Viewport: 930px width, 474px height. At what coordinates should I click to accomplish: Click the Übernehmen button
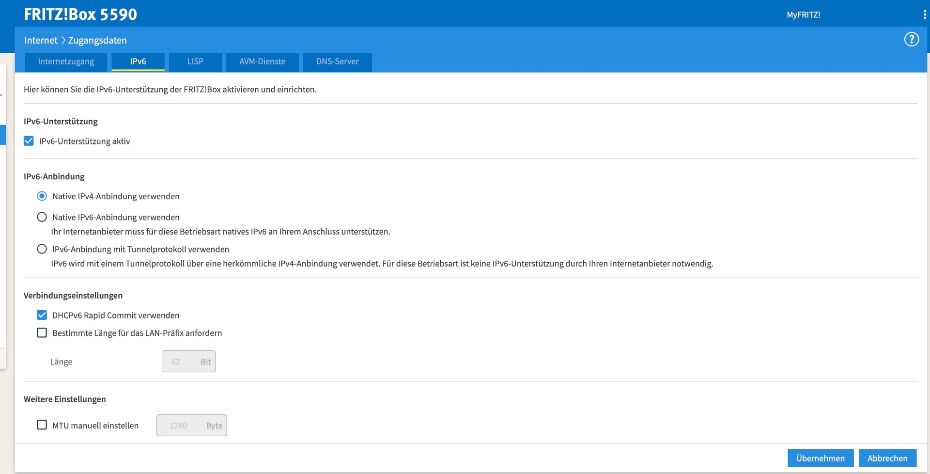pos(821,458)
